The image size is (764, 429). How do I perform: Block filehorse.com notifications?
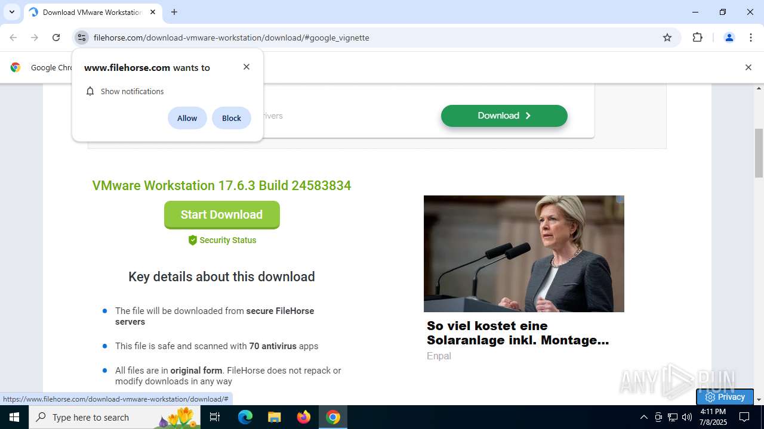click(x=232, y=118)
